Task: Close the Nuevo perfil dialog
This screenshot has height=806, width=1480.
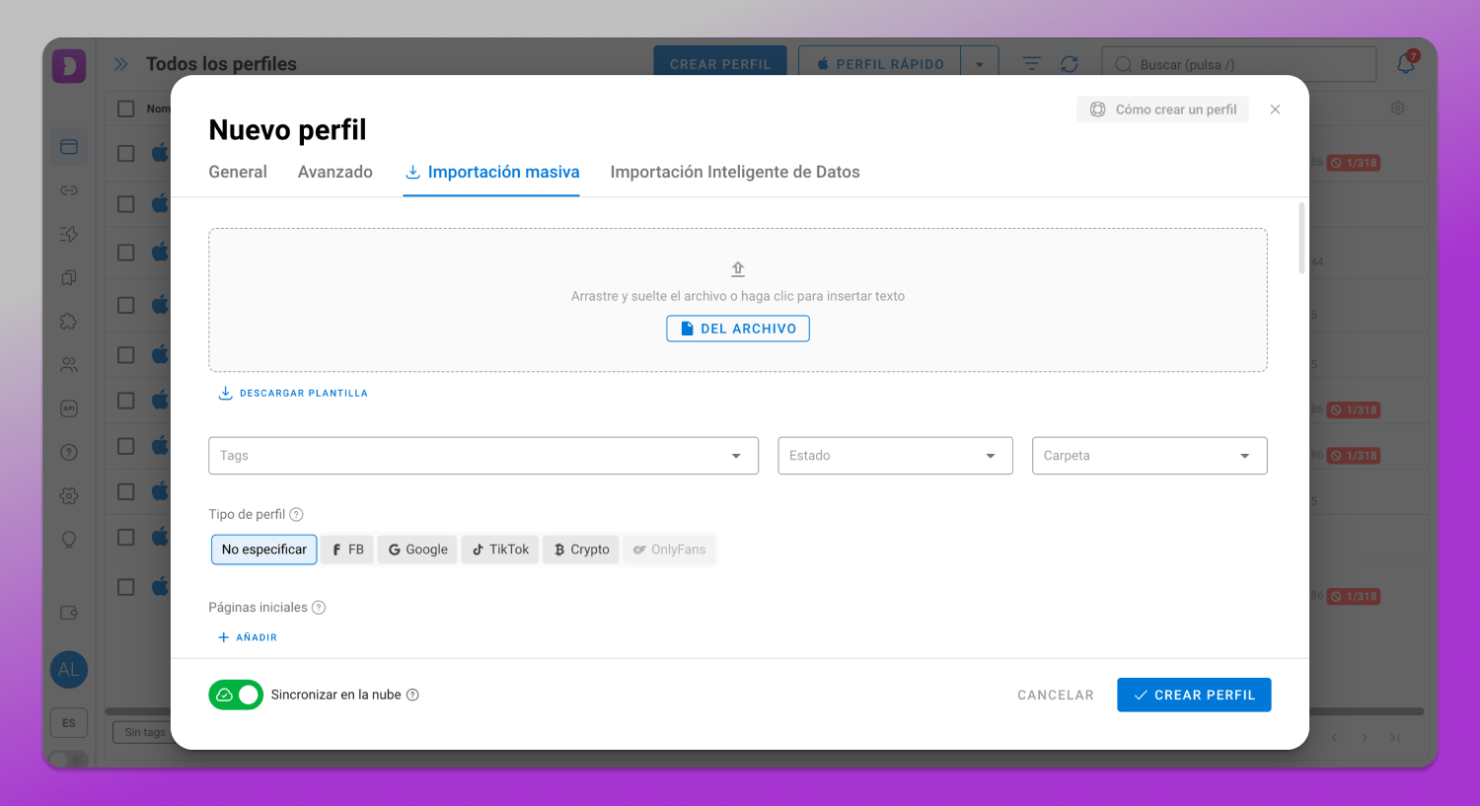Action: click(1276, 110)
